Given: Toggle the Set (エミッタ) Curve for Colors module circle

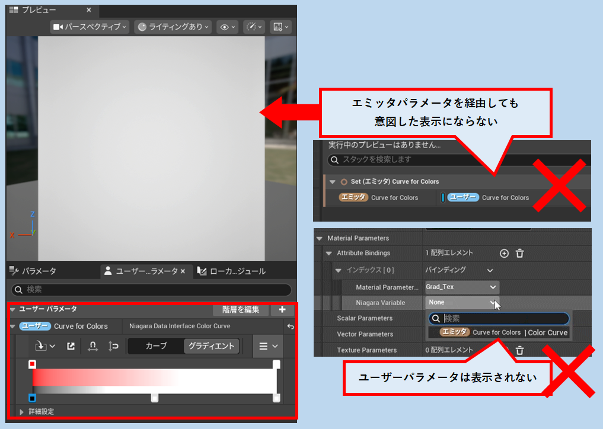Looking at the screenshot, I should pos(344,182).
